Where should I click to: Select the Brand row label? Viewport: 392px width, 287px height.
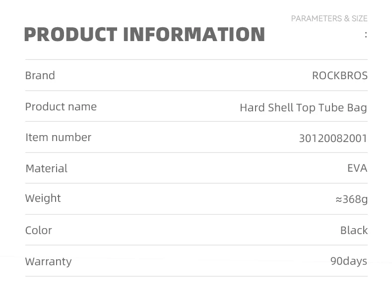coord(40,75)
